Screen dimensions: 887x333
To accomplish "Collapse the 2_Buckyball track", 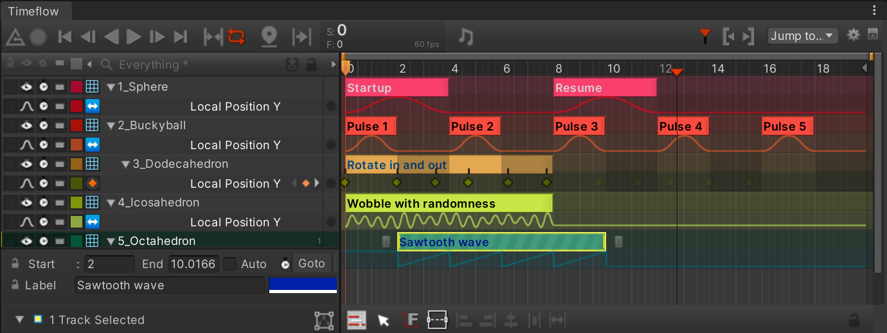I will click(x=111, y=126).
